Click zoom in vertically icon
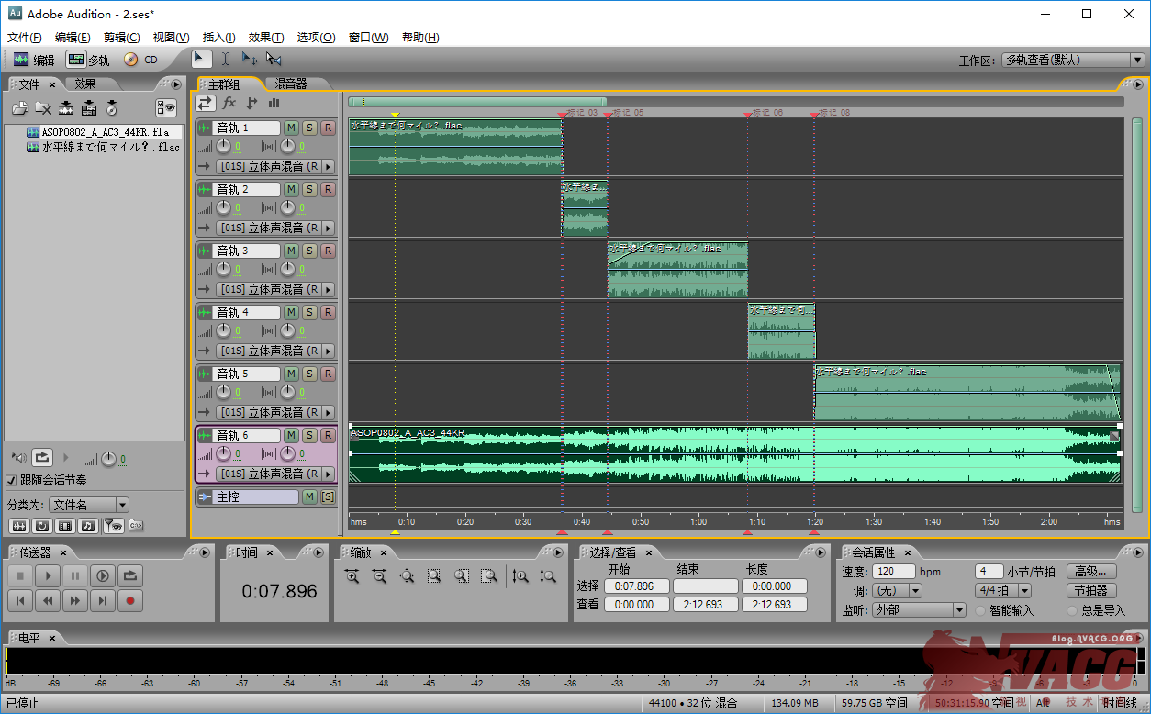1151x714 pixels. pos(520,576)
